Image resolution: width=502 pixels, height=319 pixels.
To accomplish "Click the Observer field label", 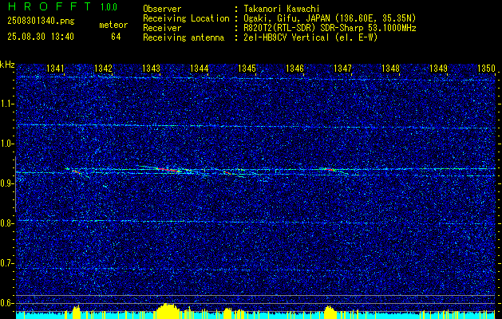I will pyautogui.click(x=162, y=9).
